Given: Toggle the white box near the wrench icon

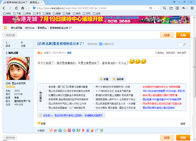Looking at the screenshot, I should point(180,44).
